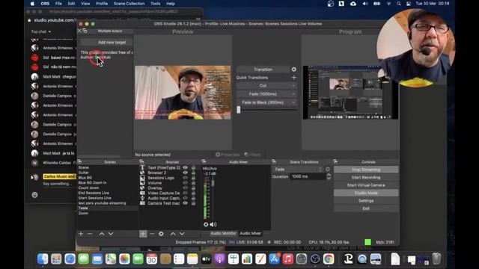479x269 pixels.
Task: Move the studio mode transition T-bar slider
Action: tap(239, 110)
